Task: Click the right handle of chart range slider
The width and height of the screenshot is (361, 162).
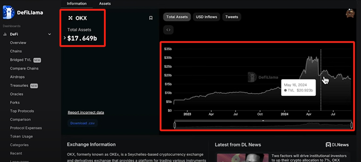Action: click(x=351, y=125)
